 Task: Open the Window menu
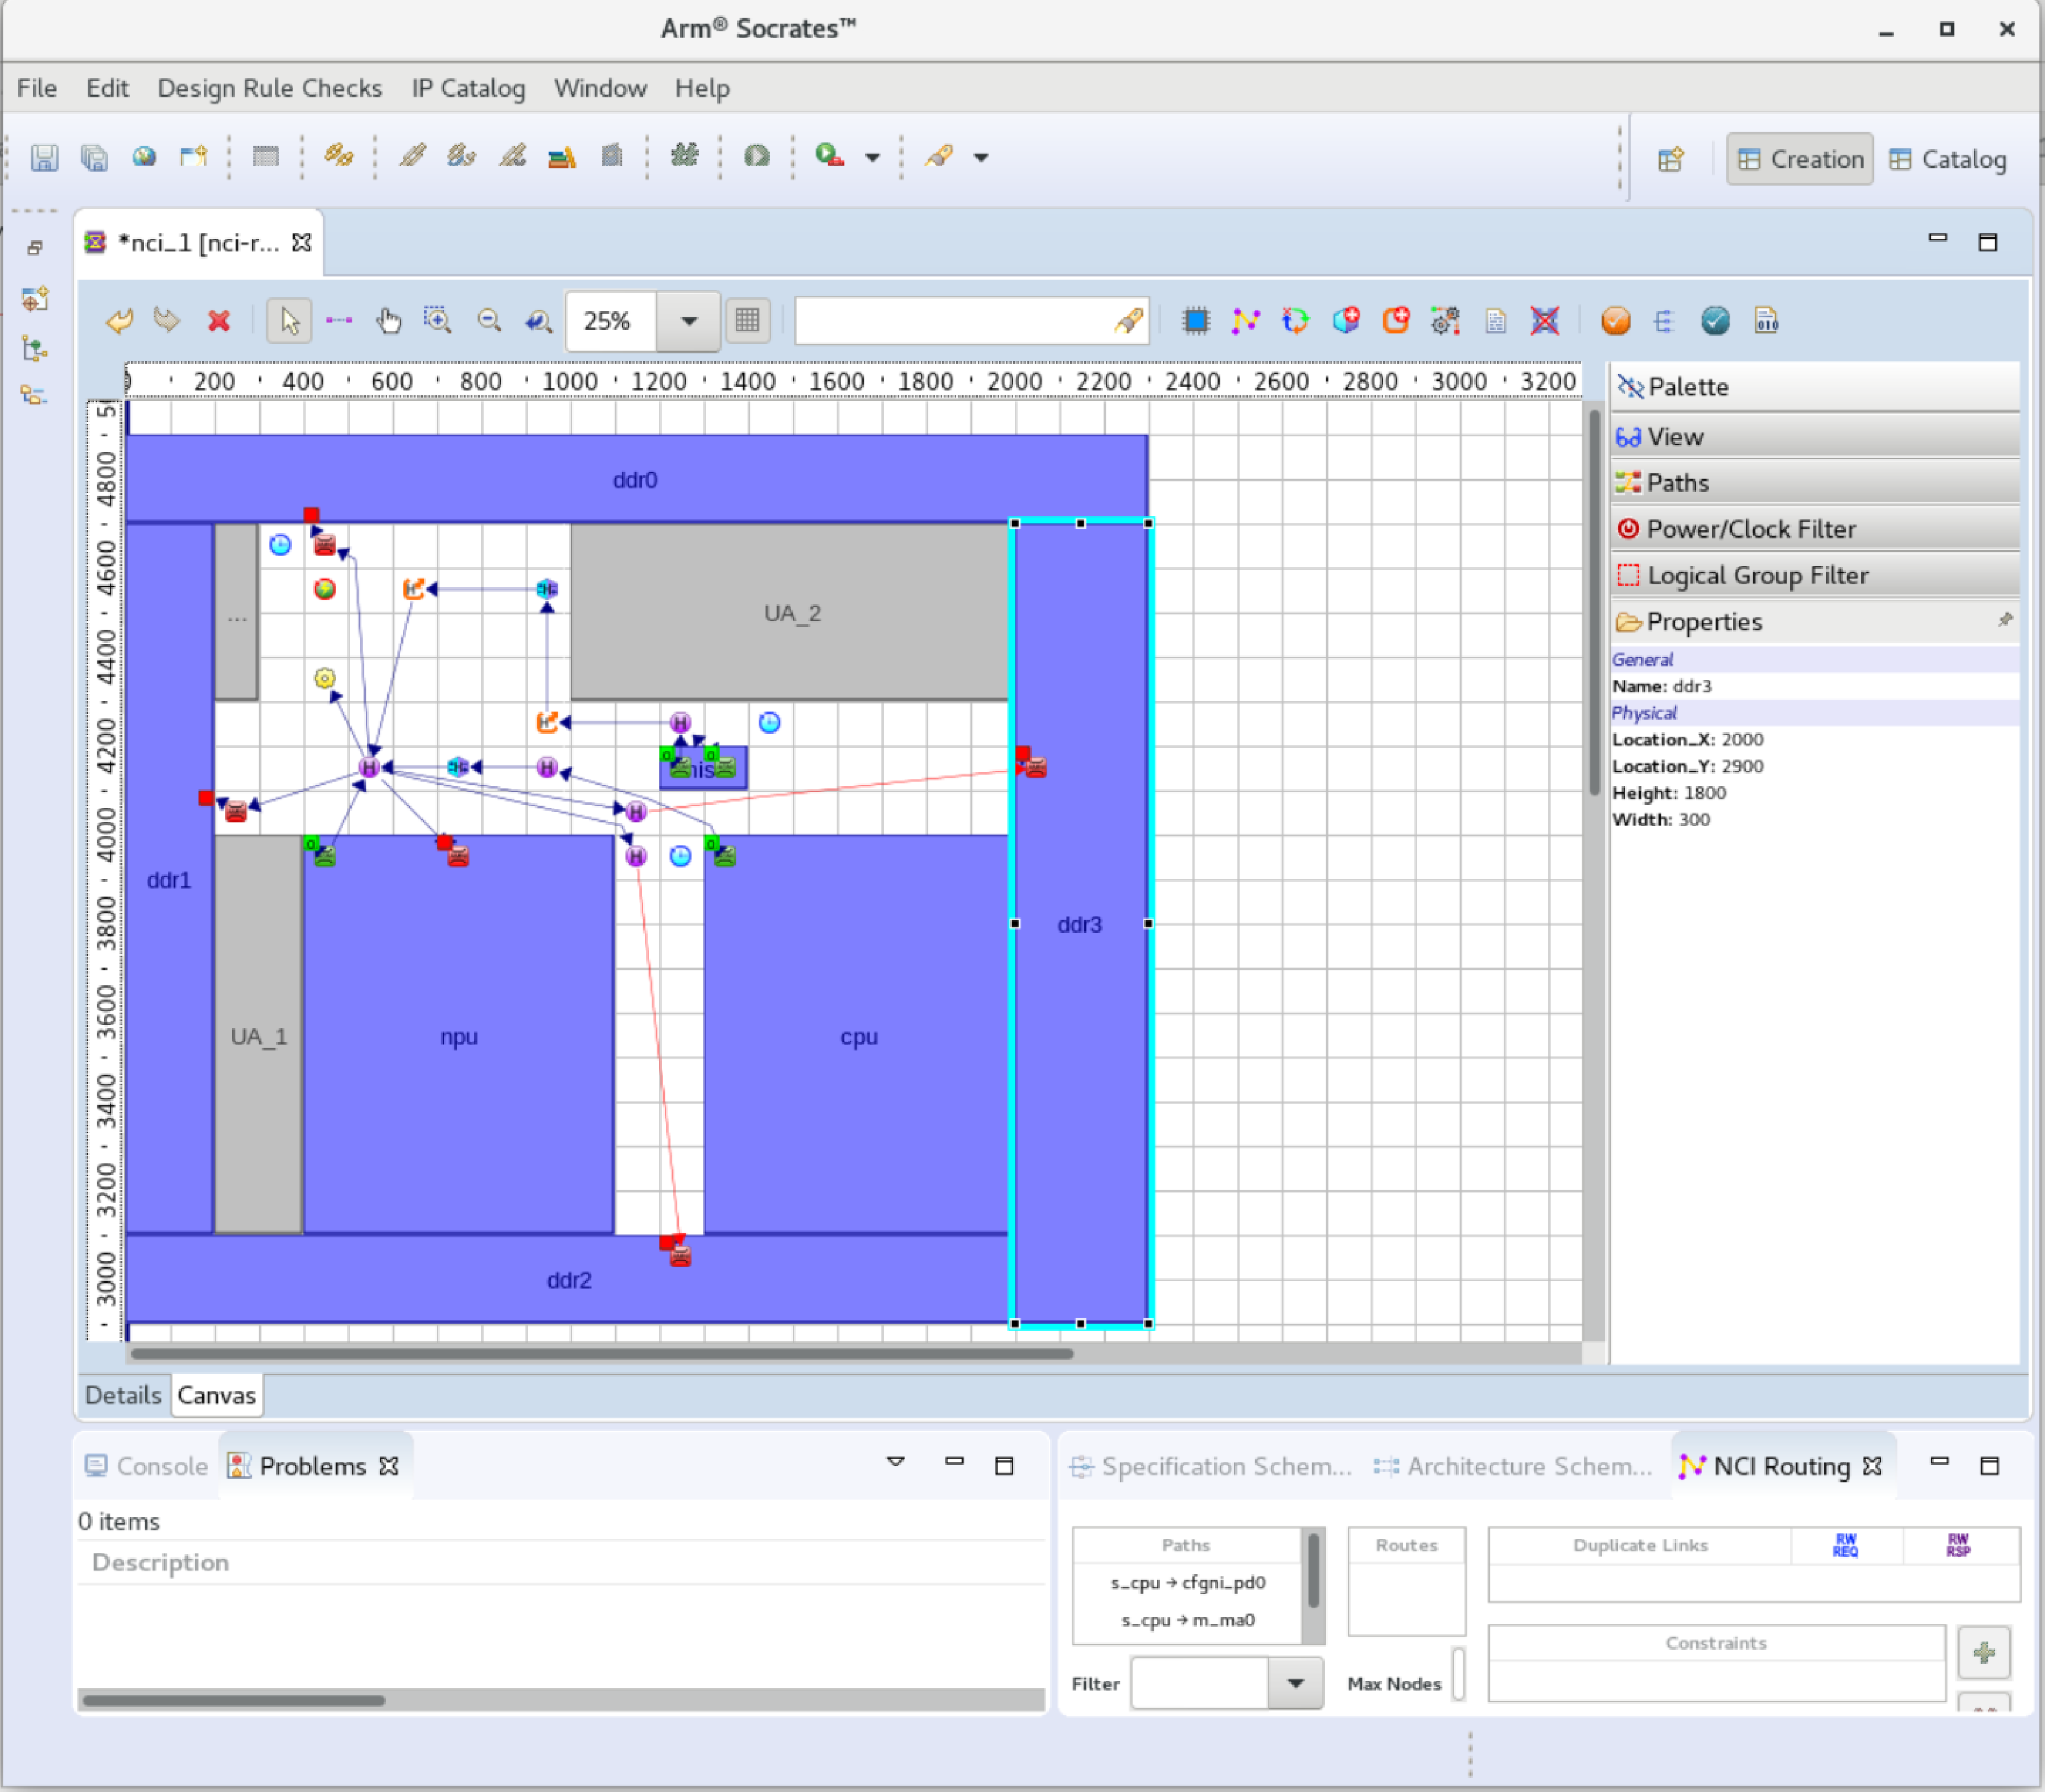point(600,88)
